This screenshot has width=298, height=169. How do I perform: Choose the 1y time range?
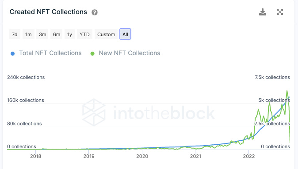click(x=69, y=34)
